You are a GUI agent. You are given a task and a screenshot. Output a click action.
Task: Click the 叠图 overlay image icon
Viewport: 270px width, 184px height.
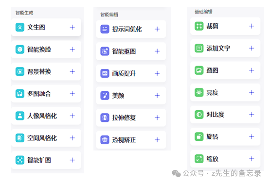pyautogui.click(x=199, y=70)
